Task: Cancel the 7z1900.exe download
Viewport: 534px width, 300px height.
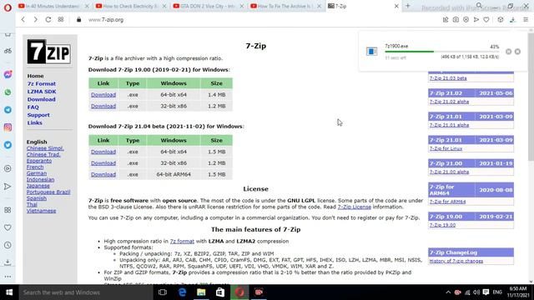Action: click(517, 52)
